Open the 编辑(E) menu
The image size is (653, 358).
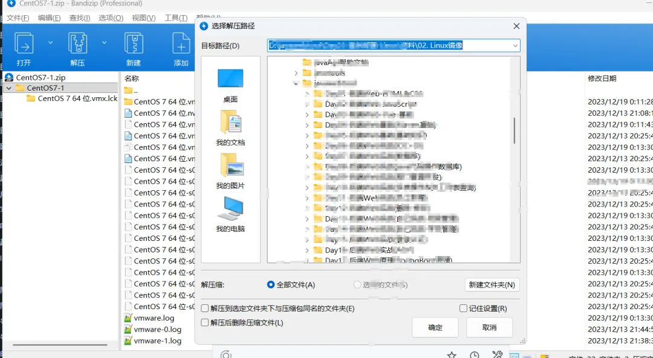pyautogui.click(x=49, y=18)
